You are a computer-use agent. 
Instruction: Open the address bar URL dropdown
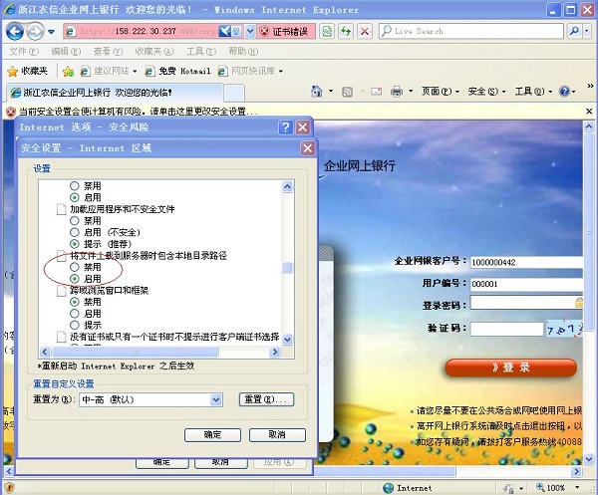(x=250, y=31)
